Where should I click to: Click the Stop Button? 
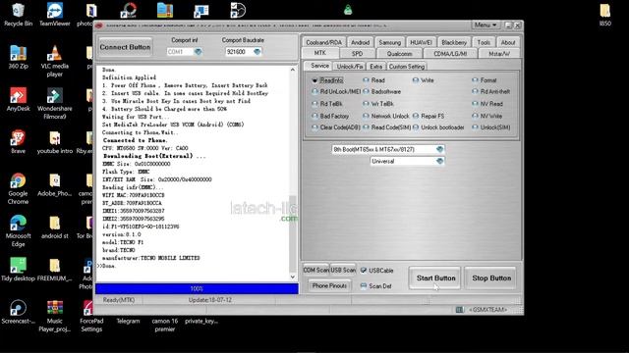point(491,277)
